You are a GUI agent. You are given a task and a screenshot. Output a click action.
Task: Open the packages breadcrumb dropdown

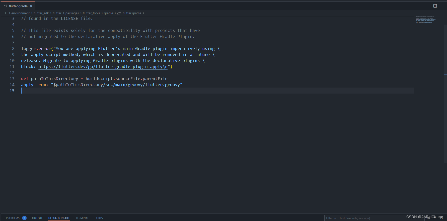[72, 13]
